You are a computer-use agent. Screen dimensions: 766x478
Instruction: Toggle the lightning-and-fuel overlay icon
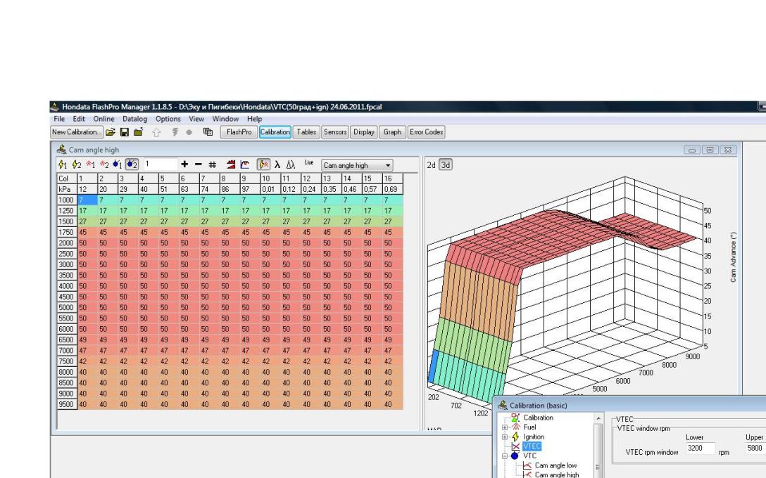(264, 165)
